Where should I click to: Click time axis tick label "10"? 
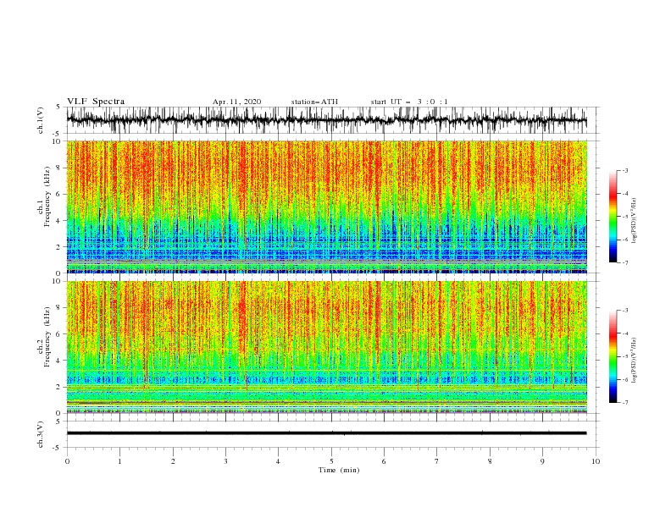[596, 461]
